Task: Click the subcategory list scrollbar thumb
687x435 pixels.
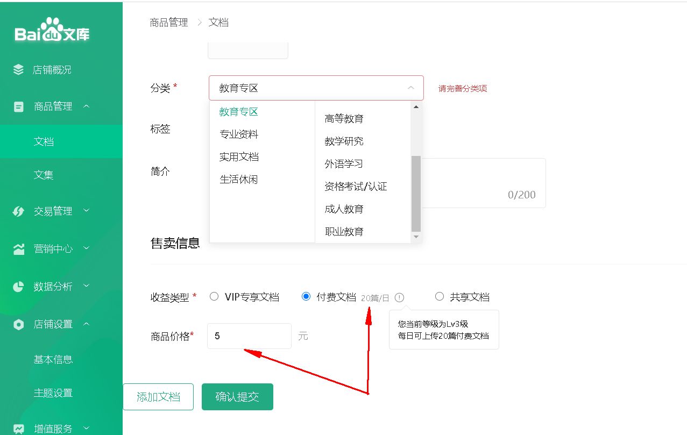Action: (x=416, y=194)
